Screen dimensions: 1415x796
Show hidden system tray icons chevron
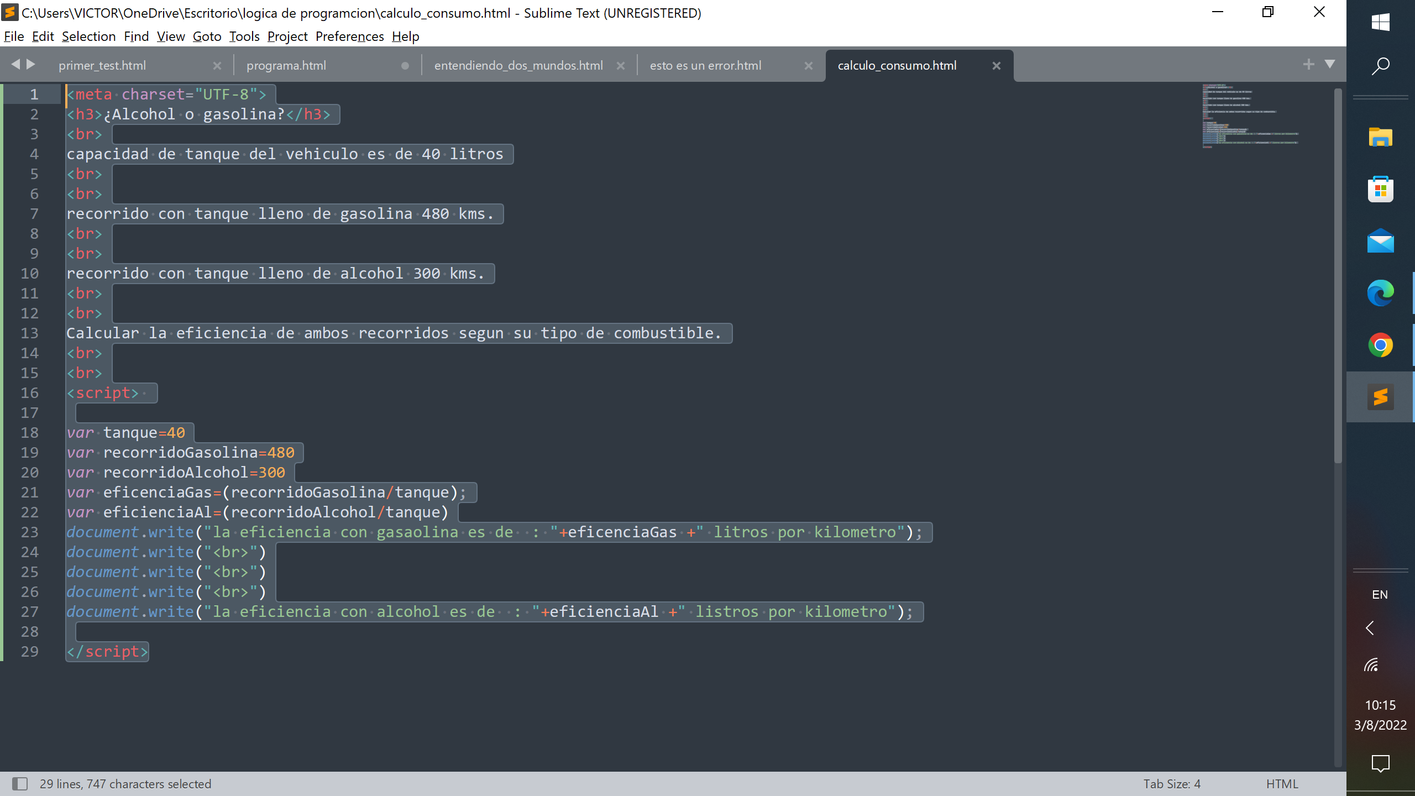[1370, 628]
